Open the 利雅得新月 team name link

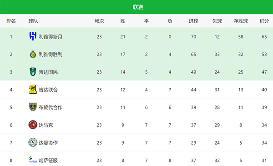51,37
